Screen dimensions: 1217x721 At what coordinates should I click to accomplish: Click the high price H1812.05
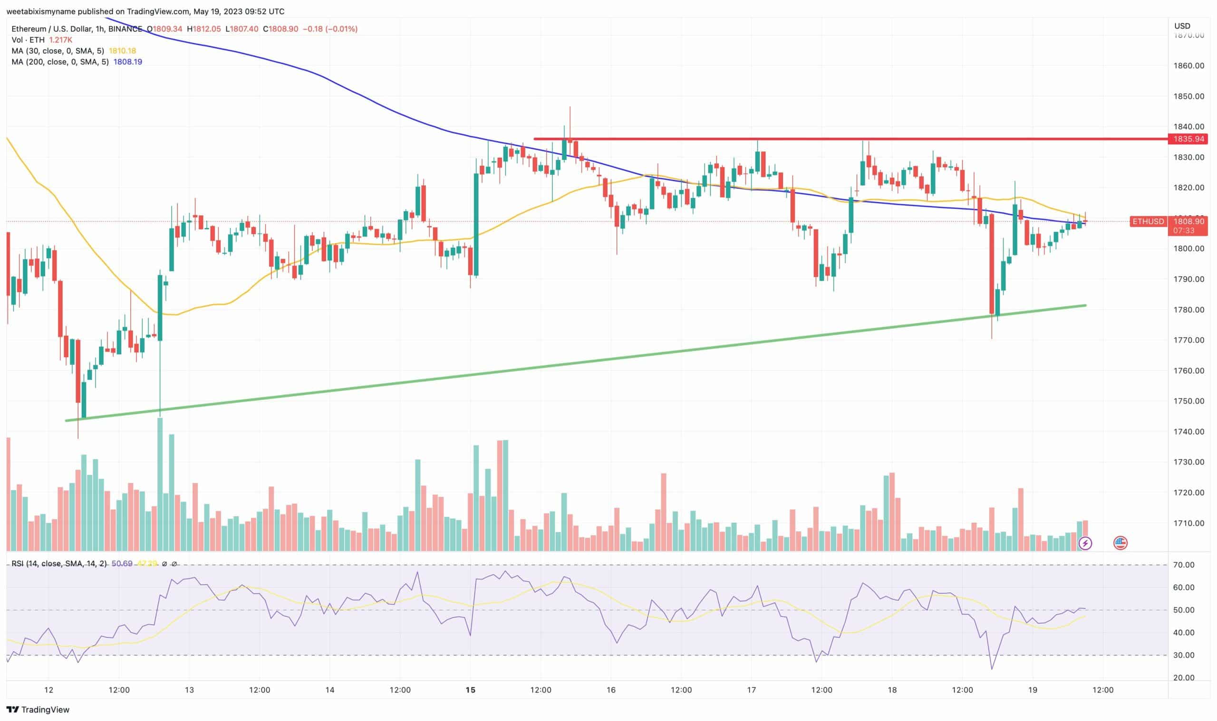(x=204, y=29)
